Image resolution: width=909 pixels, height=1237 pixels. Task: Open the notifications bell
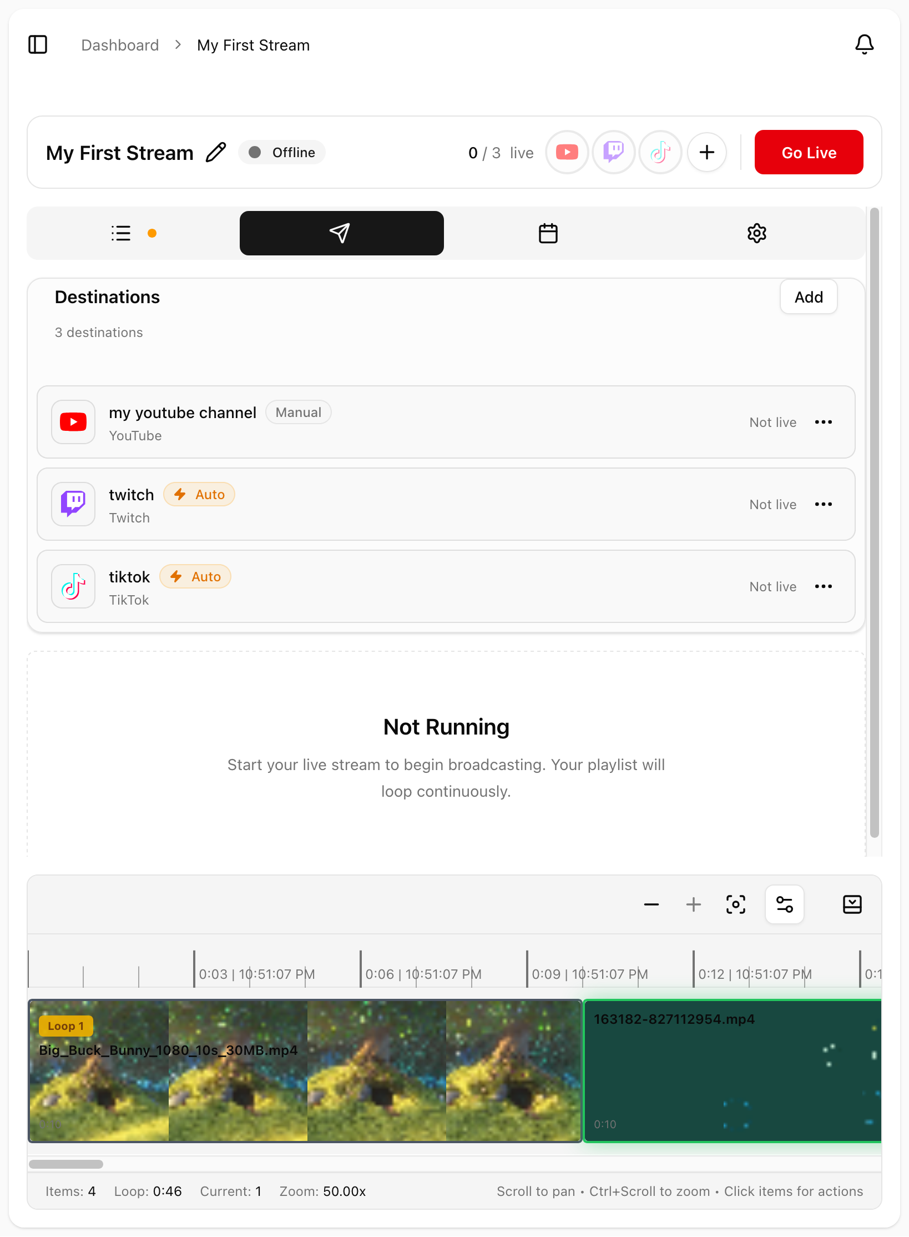[x=864, y=44]
